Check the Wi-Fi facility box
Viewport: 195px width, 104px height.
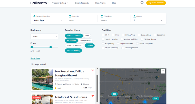click(x=103, y=35)
